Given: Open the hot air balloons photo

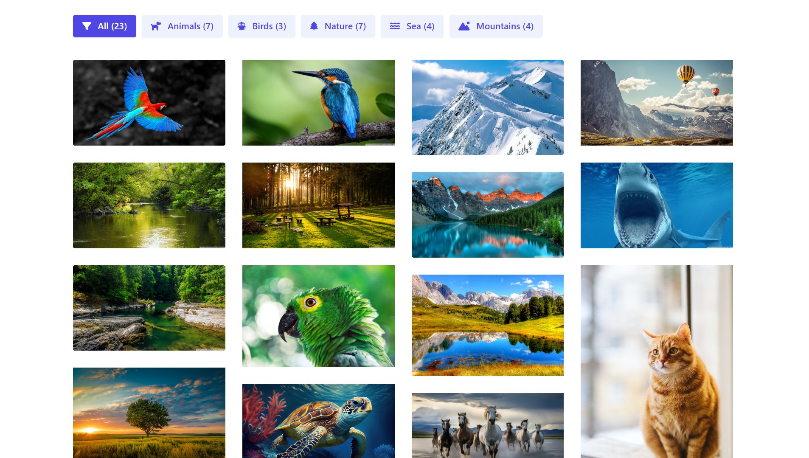Looking at the screenshot, I should [x=657, y=103].
